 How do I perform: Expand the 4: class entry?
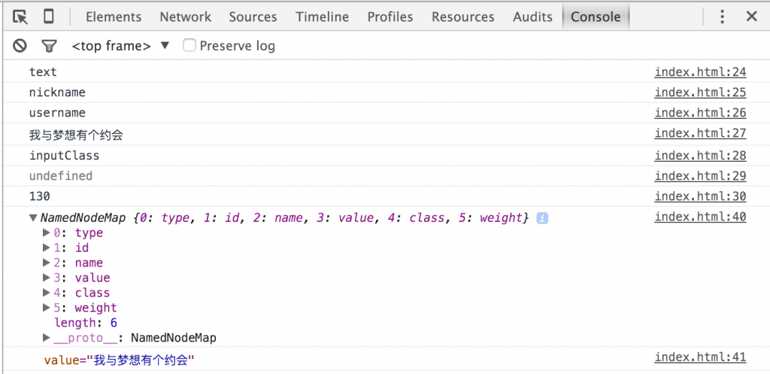point(47,293)
